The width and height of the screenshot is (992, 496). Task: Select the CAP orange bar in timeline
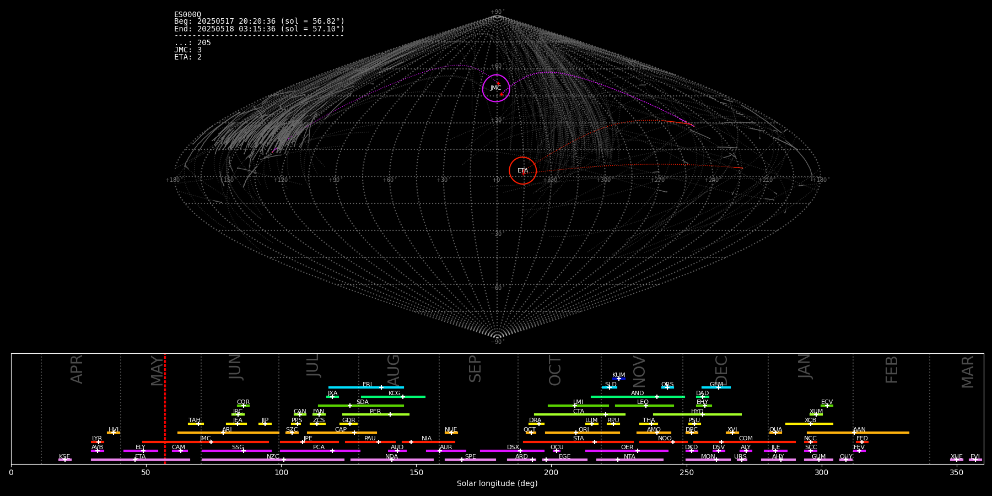point(342,433)
